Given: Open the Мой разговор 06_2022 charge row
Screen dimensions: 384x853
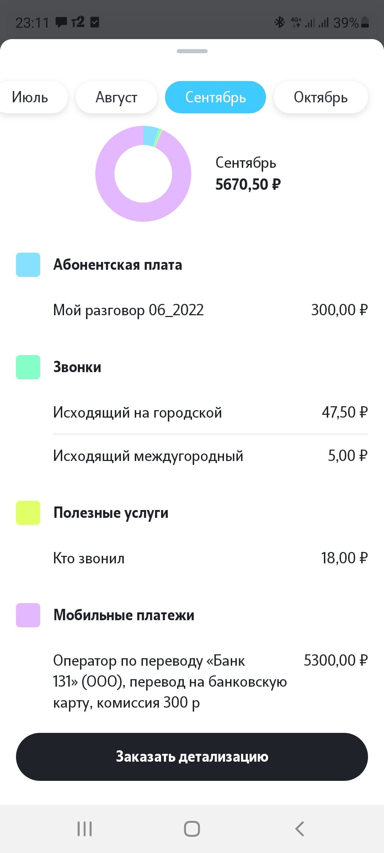Looking at the screenshot, I should click(210, 310).
